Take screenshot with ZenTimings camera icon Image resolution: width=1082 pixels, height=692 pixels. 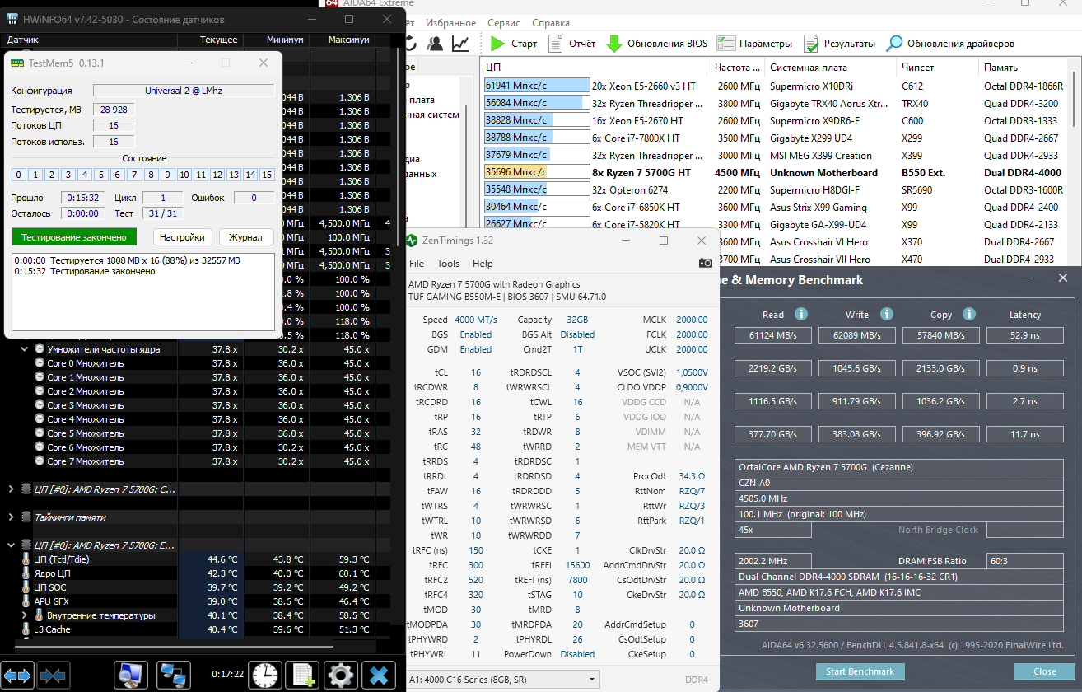(x=706, y=263)
